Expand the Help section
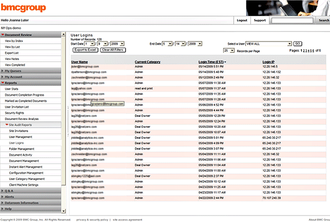330x222 pixels. [31, 209]
